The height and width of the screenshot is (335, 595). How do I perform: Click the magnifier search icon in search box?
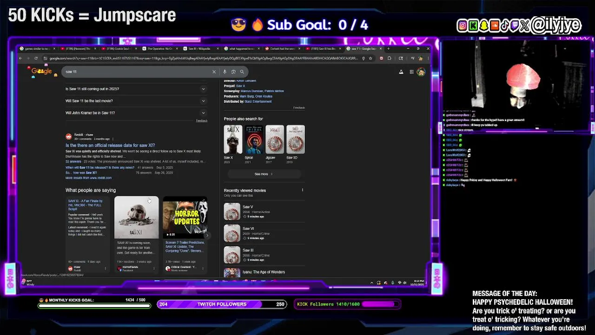point(242,72)
